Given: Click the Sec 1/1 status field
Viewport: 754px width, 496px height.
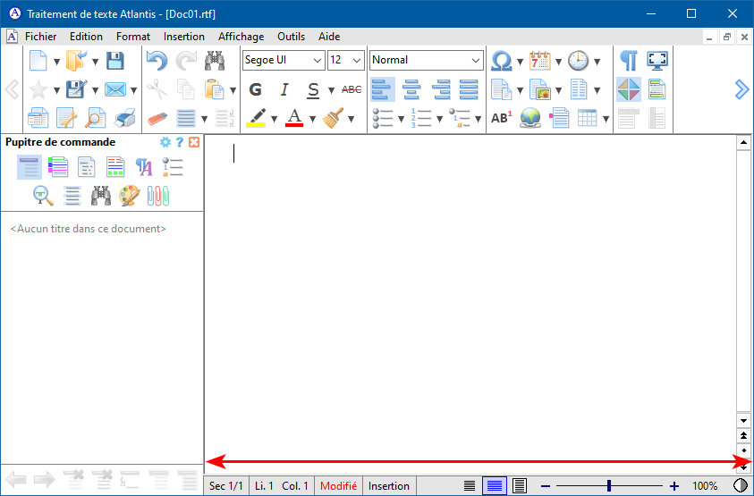Looking at the screenshot, I should pyautogui.click(x=226, y=486).
